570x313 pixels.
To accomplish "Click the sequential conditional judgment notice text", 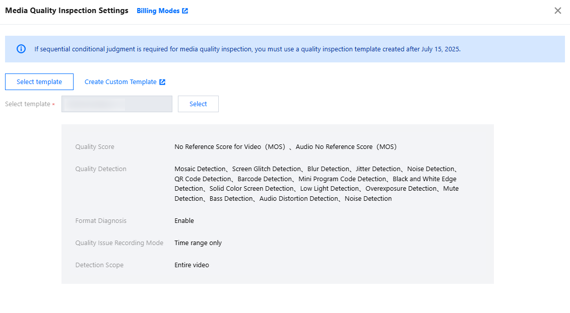I will pyautogui.click(x=247, y=49).
